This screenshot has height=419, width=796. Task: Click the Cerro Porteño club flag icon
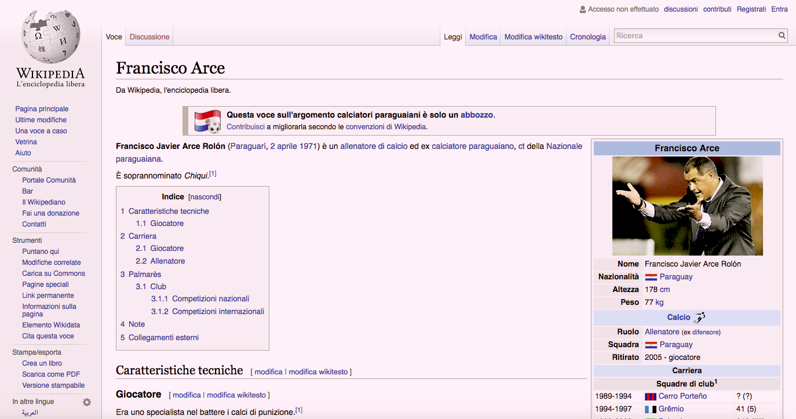click(651, 396)
